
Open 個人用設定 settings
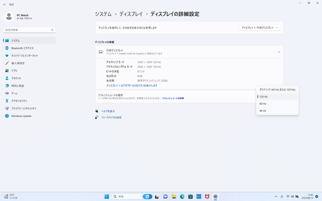29,63
